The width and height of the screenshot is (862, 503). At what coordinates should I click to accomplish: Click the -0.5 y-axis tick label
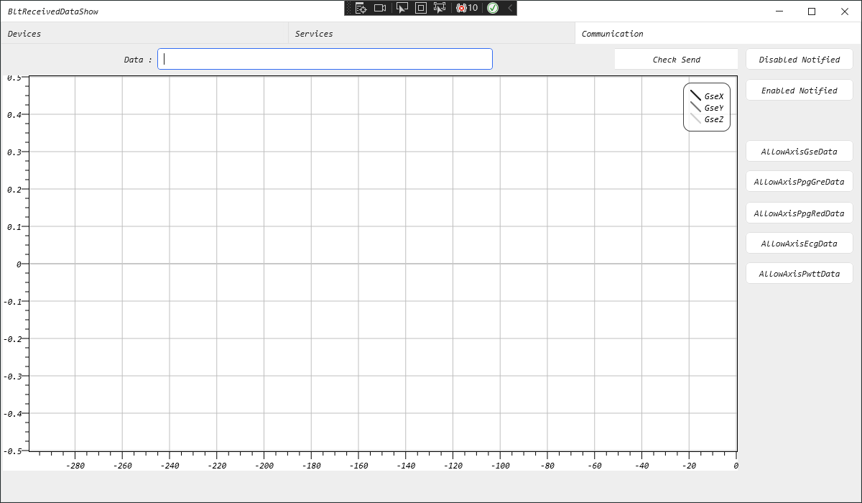[12, 451]
